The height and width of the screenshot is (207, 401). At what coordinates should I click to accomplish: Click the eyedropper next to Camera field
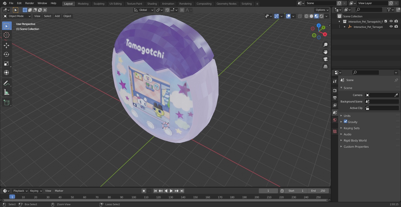[396, 95]
